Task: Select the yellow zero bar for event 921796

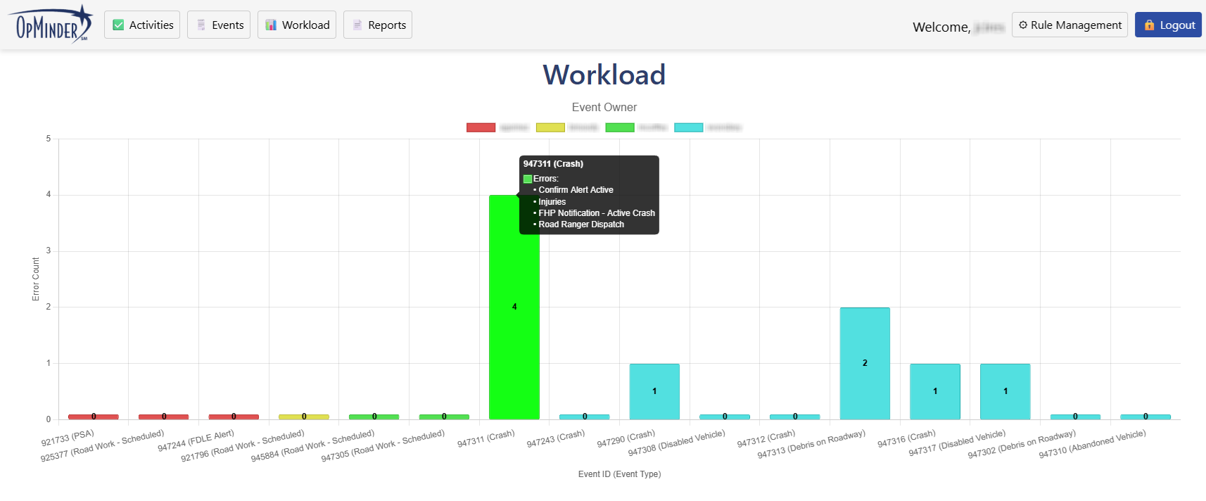Action: 304,417
